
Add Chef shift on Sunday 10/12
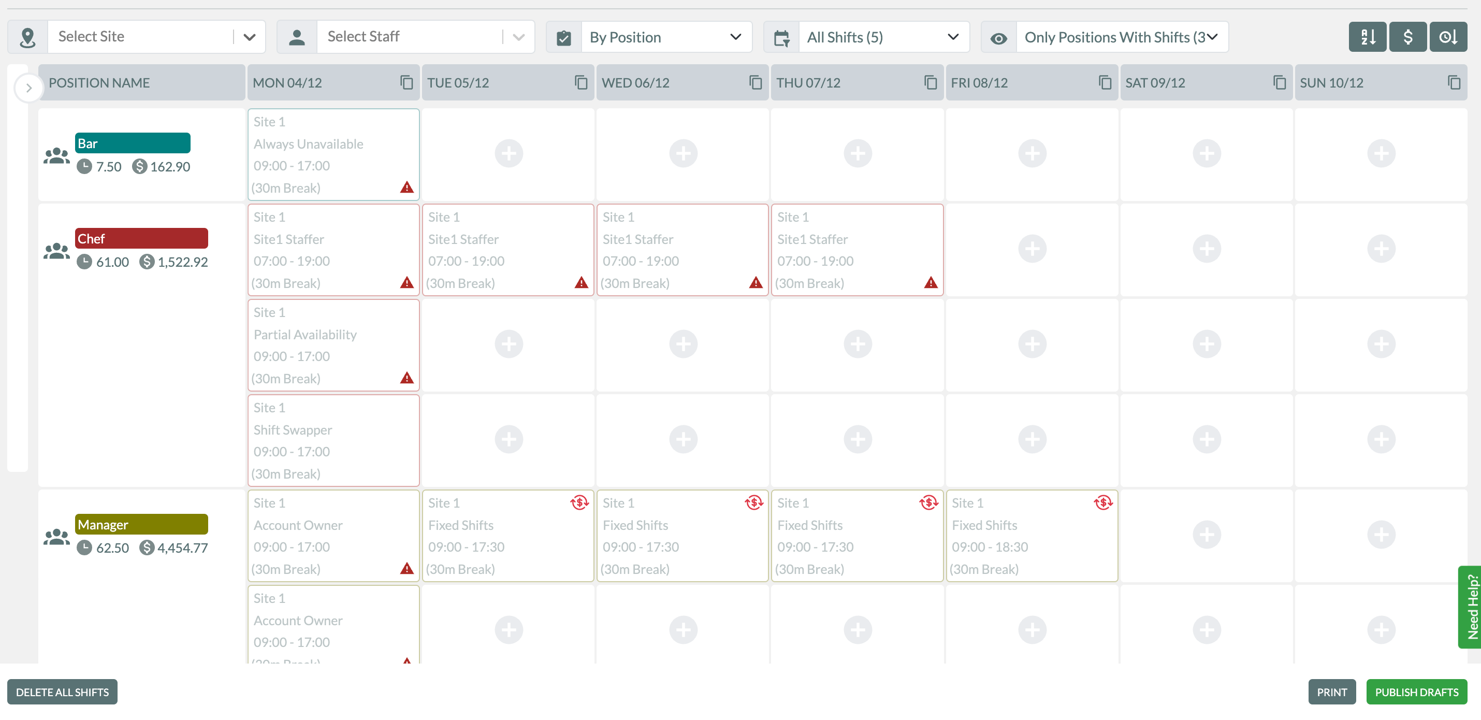tap(1381, 249)
